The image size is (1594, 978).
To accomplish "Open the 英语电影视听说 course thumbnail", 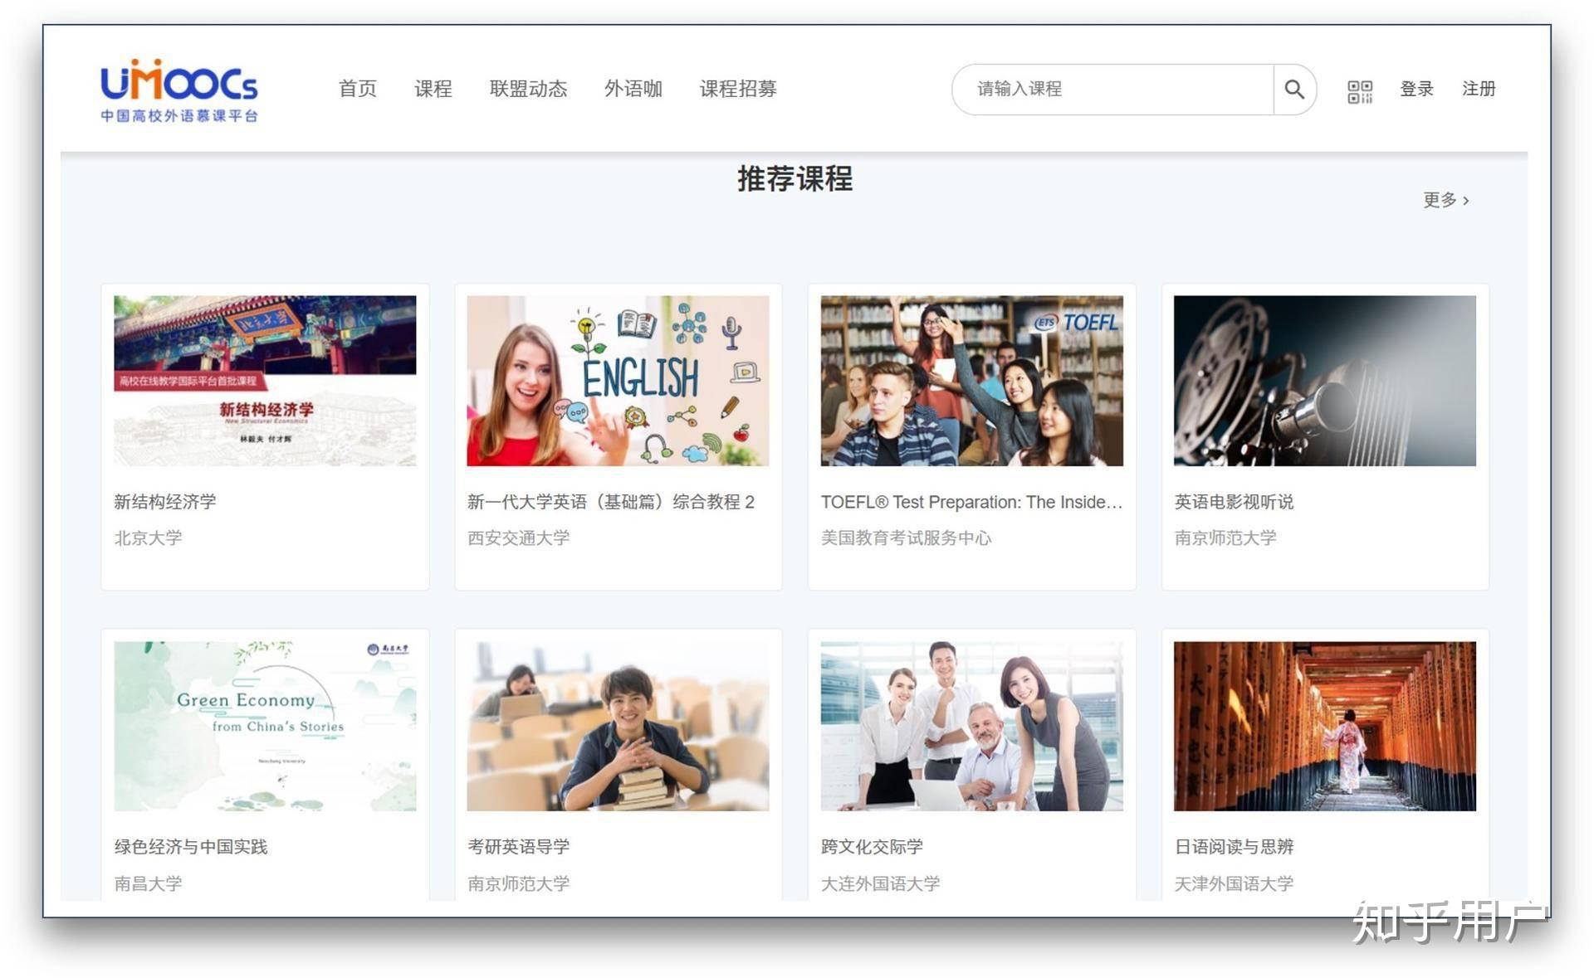I will point(1323,380).
